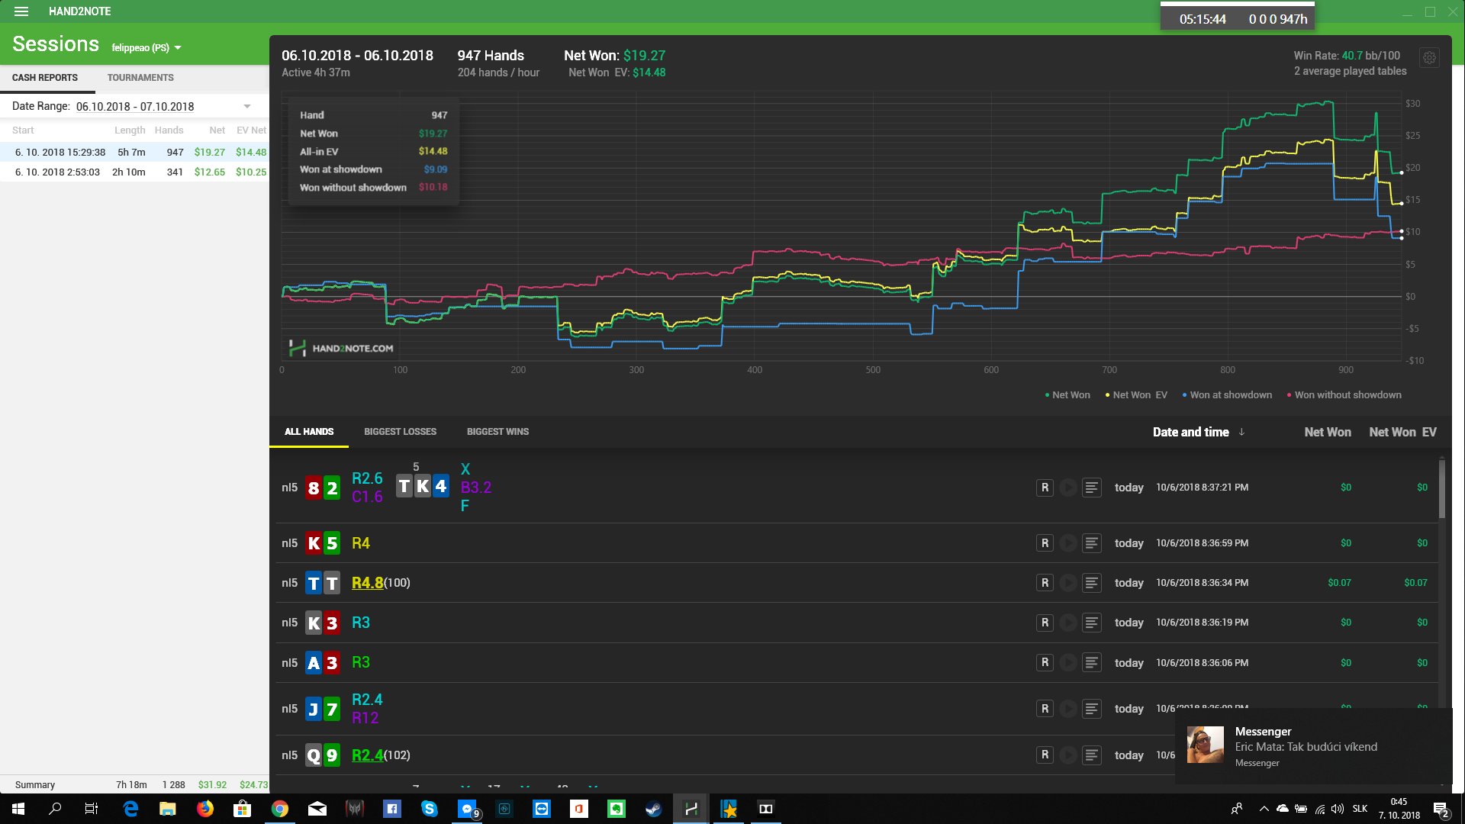Open Messenger app in the taskbar
The height and width of the screenshot is (824, 1465).
[x=467, y=809]
